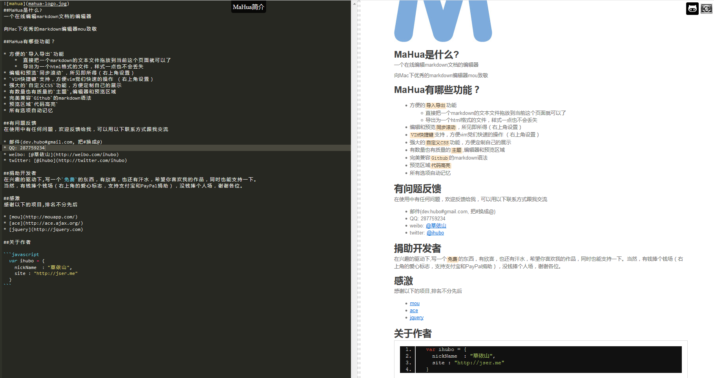Screen dimensions: 714x378
Task: Click preview text 感谢以下的项目,排名不分先后
Action: tap(428, 291)
